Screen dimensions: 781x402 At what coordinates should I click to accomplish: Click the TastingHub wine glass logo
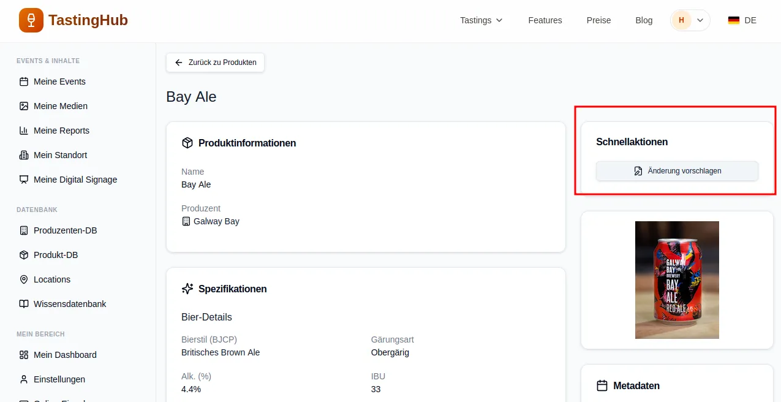31,20
